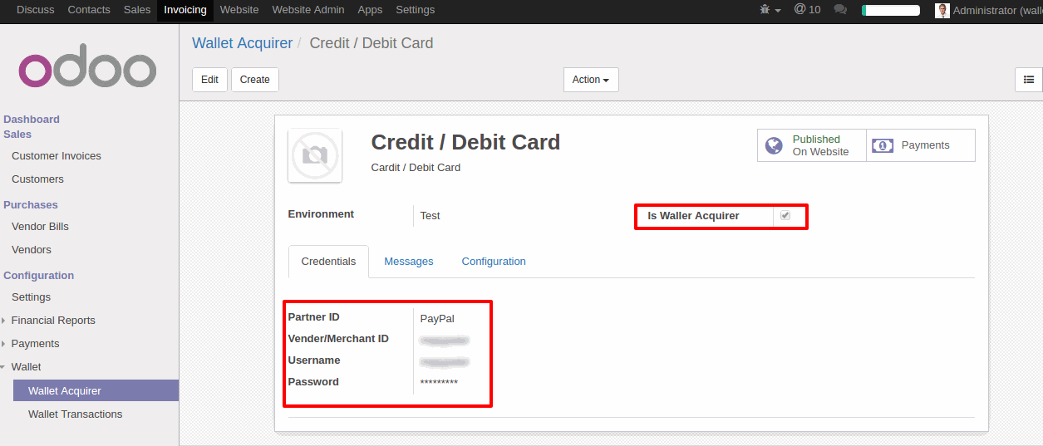The image size is (1043, 446).
Task: Click the Odoo logo
Action: point(87,66)
